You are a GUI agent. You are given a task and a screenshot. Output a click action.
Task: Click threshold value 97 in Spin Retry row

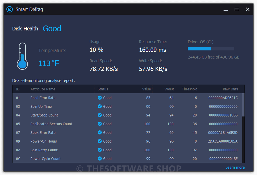point(194,150)
